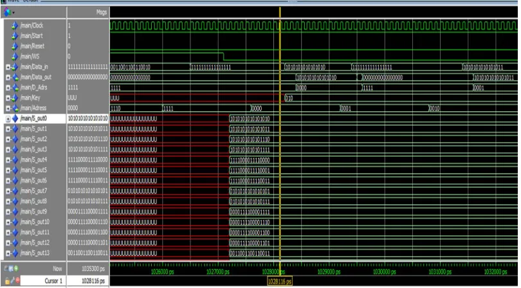Click the /main/Adress signal icon
The width and height of the screenshot is (521, 288).
(x=15, y=108)
